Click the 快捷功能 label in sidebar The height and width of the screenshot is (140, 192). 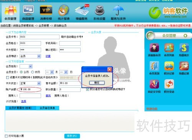click(152, 109)
